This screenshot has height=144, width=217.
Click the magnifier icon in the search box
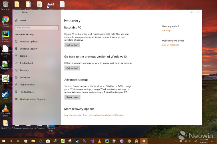click(56, 28)
